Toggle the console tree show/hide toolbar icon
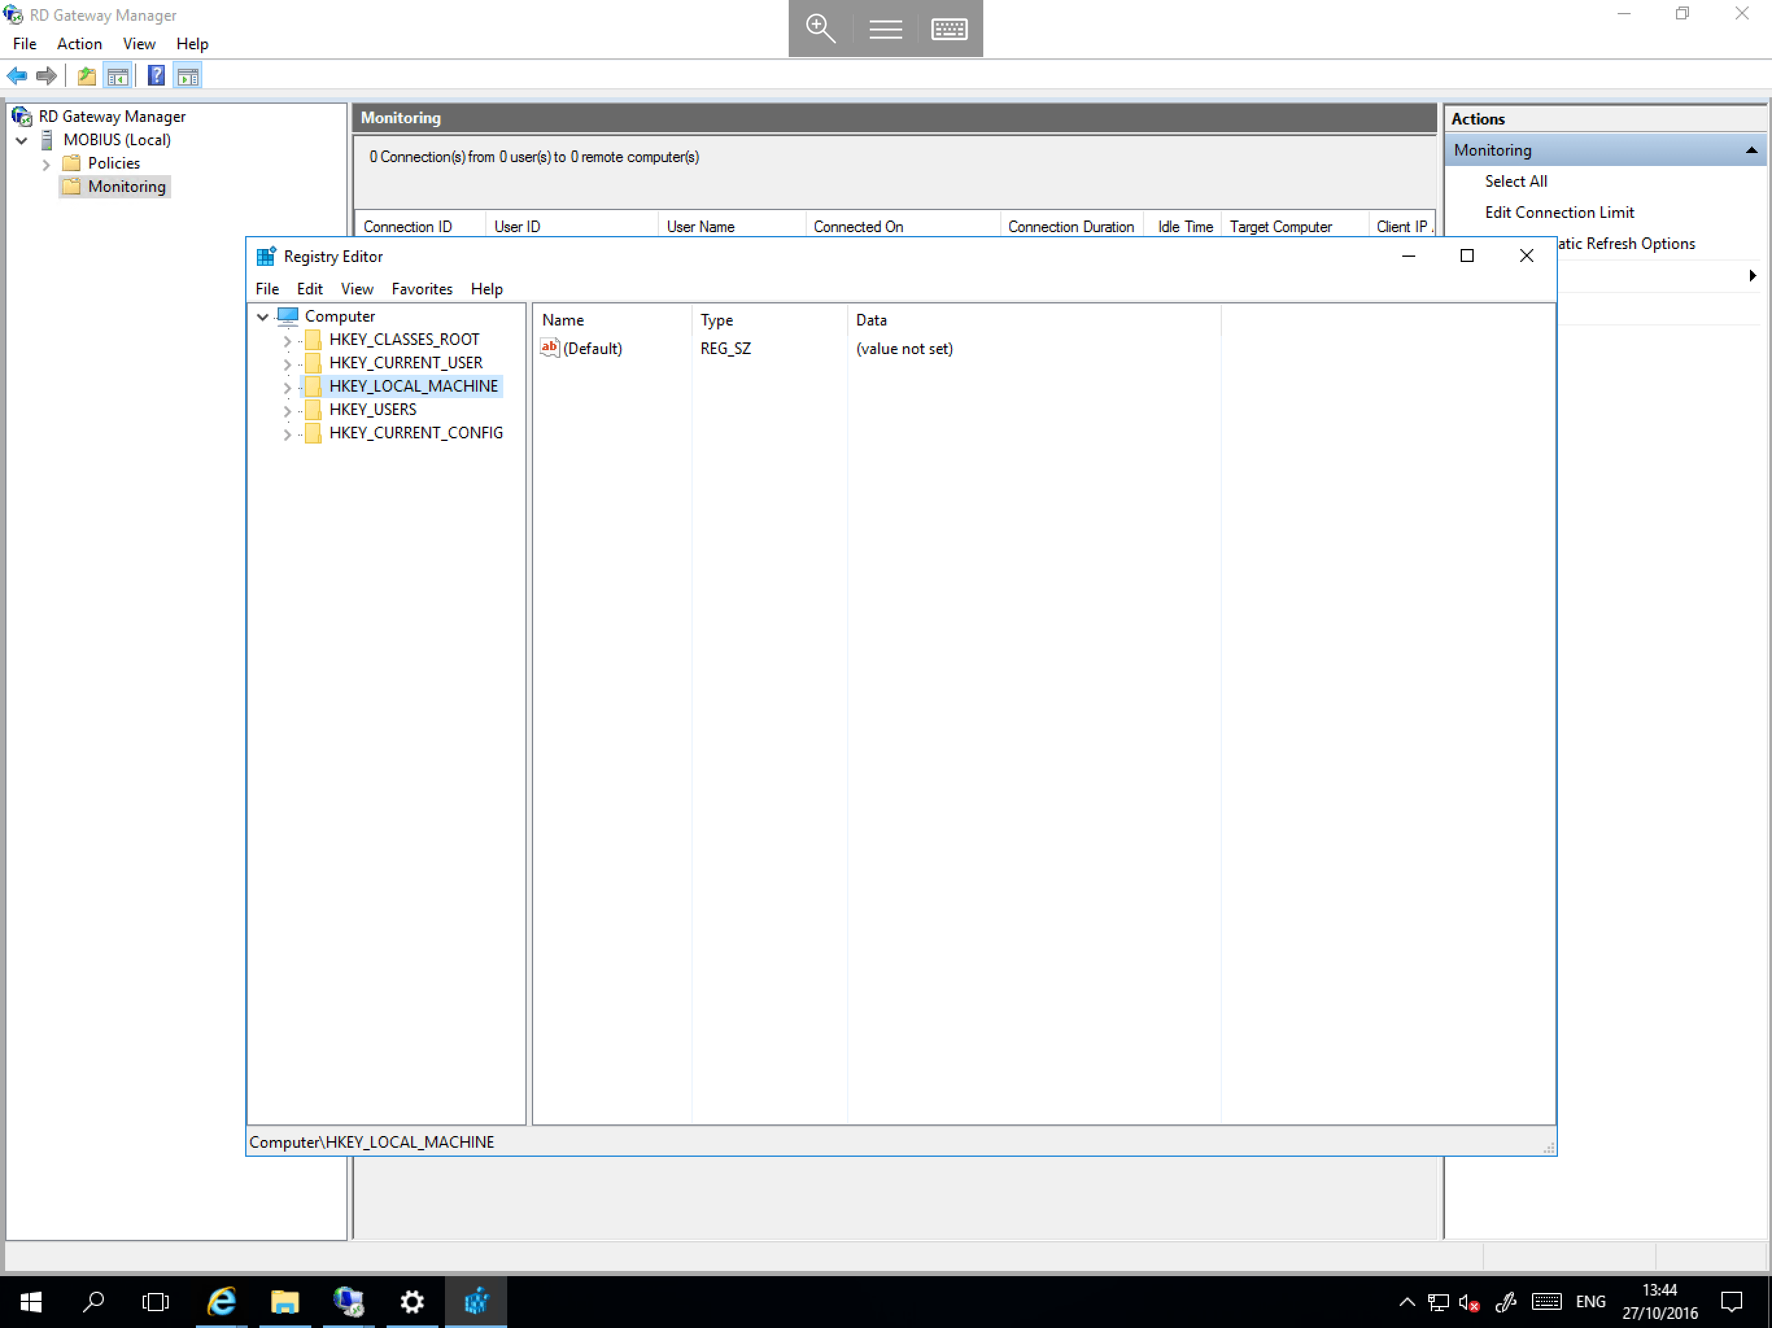Screen dimensions: 1772x1328 (117, 75)
